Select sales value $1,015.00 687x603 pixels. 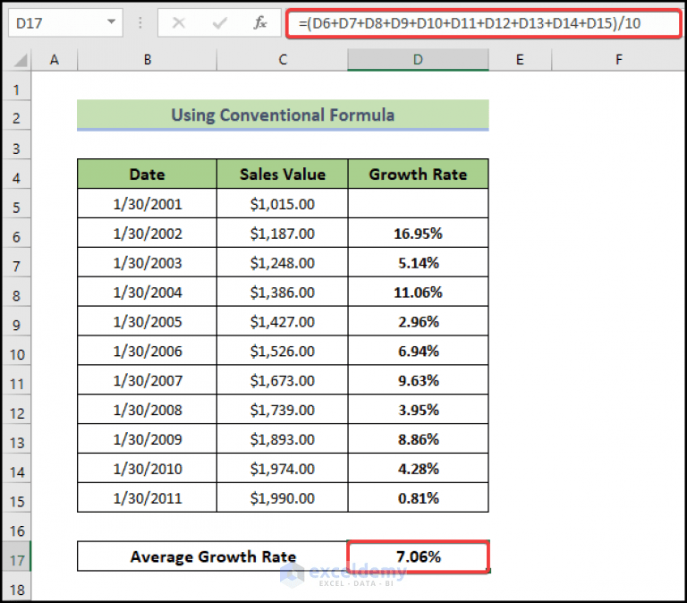[x=283, y=204]
